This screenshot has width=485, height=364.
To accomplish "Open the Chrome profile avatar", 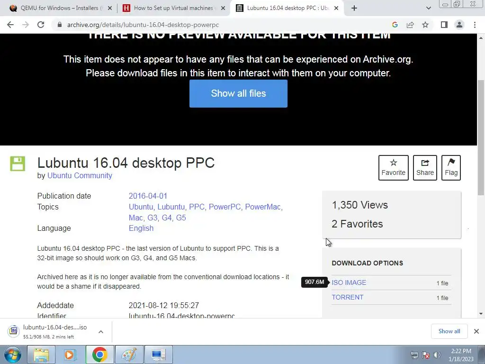I will 459,25.
